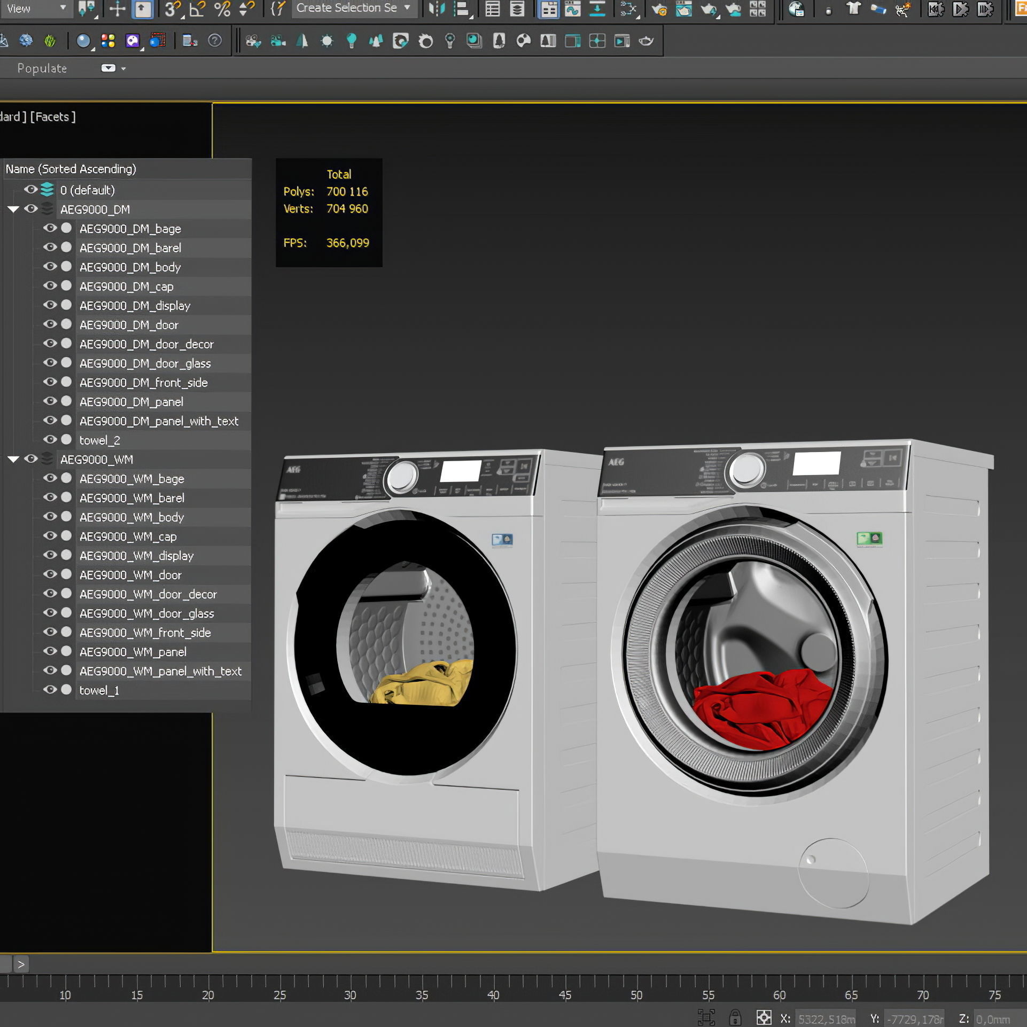Click the [Facets] viewport shading label
Screen dimensions: 1027x1027
(53, 116)
